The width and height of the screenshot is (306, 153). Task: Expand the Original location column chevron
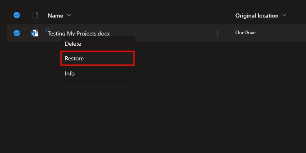coord(284,15)
